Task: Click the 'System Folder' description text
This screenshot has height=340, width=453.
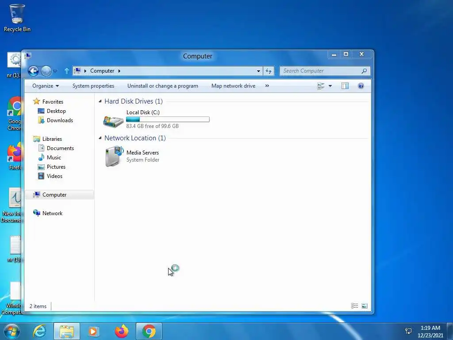Action: [x=143, y=160]
